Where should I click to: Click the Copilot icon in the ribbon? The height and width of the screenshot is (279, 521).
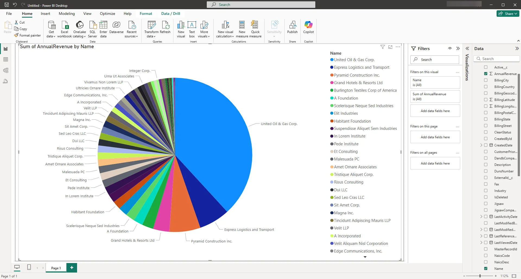point(308,27)
